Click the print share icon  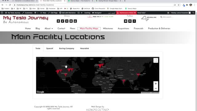(75, 21)
